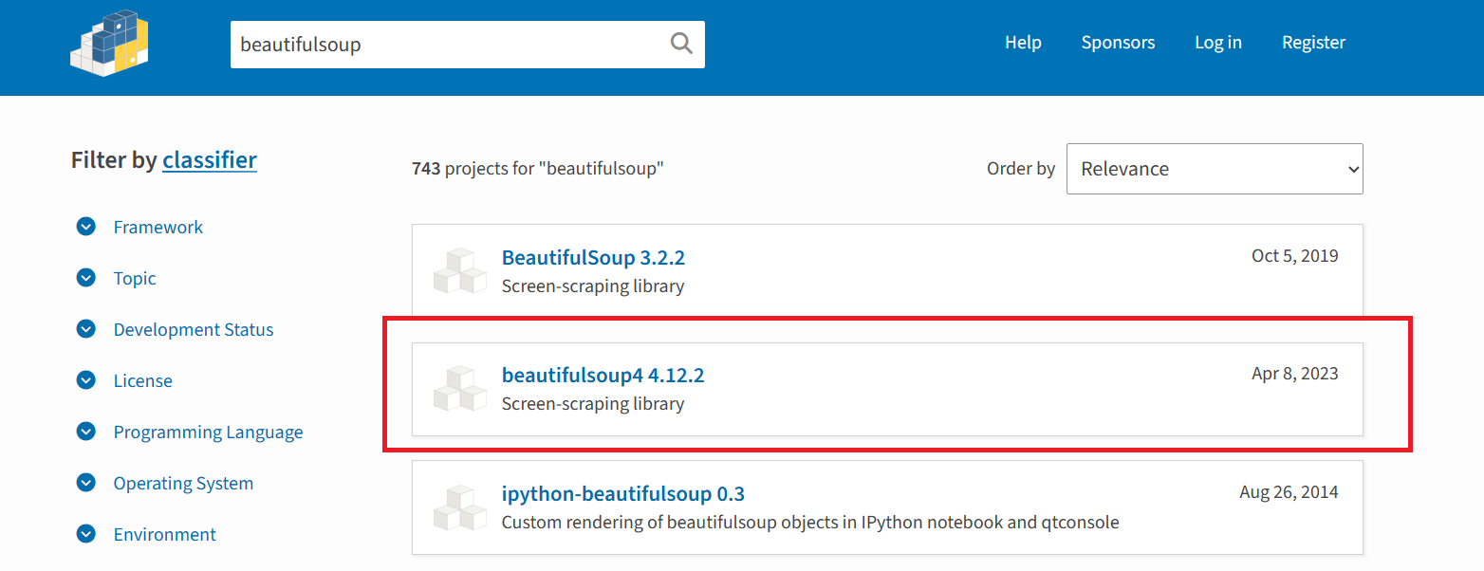Viewport: 1484px width, 571px height.
Task: Expand the Operating System chevron
Action: [x=86, y=483]
